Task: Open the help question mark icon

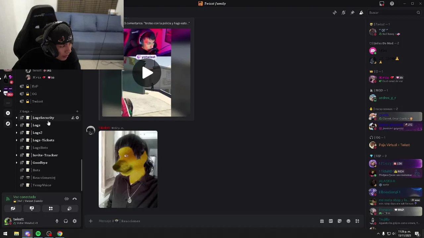Action: [x=392, y=4]
